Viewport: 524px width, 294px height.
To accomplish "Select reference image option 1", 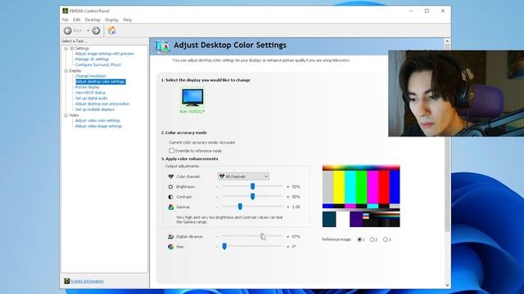I will click(x=359, y=239).
